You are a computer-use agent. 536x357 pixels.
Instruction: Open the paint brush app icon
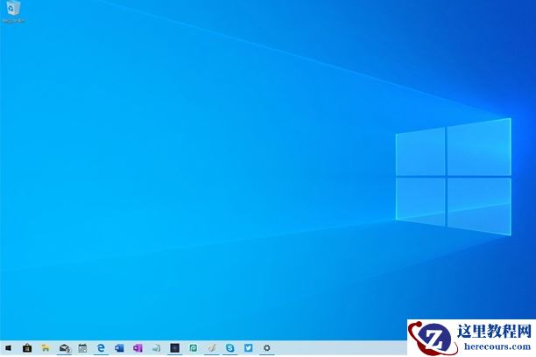pos(212,348)
